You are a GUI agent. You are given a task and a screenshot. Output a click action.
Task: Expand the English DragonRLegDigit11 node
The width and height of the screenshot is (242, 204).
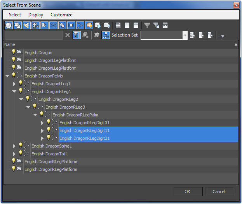coord(42,130)
